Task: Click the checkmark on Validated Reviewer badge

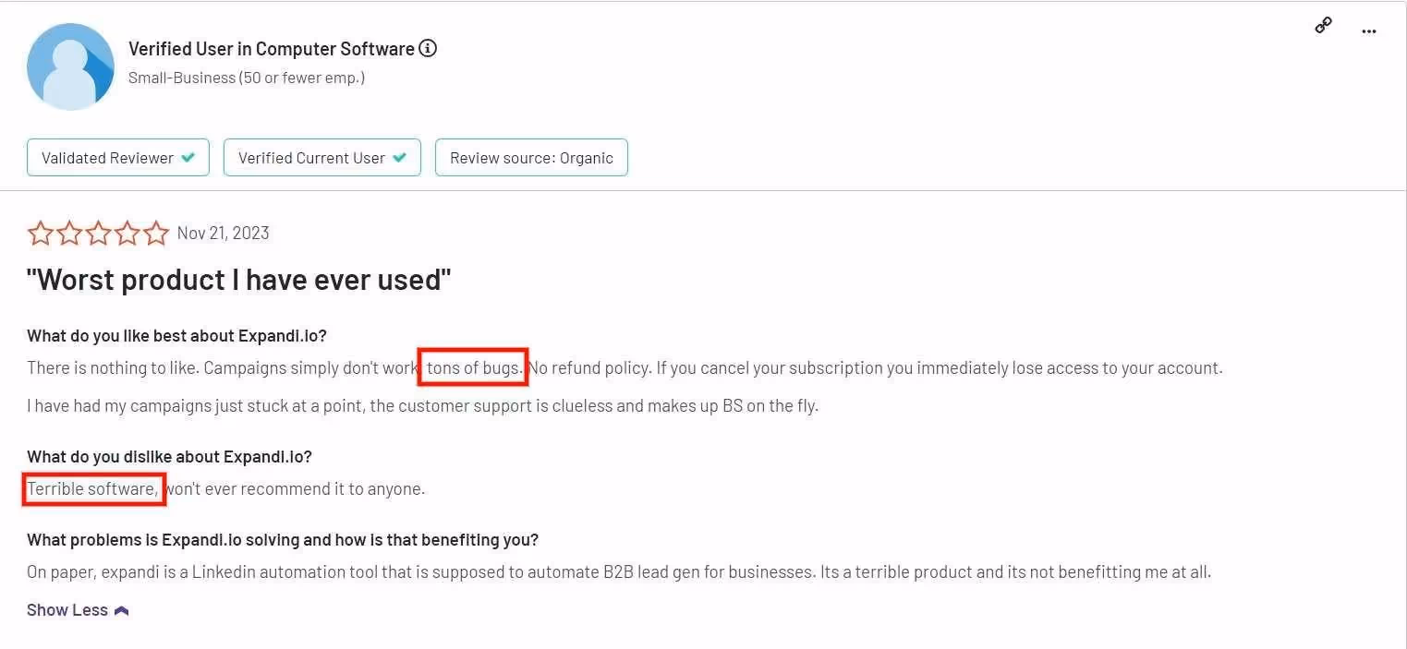Action: [x=188, y=157]
